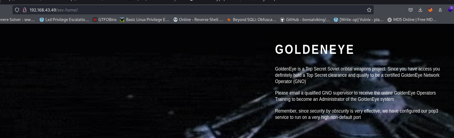Click the insecure connection padlock icon
The width and height of the screenshot is (454, 138).
tap(24, 10)
